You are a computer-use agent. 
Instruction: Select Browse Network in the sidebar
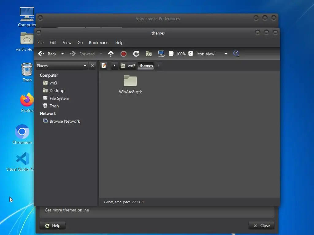(x=61, y=121)
